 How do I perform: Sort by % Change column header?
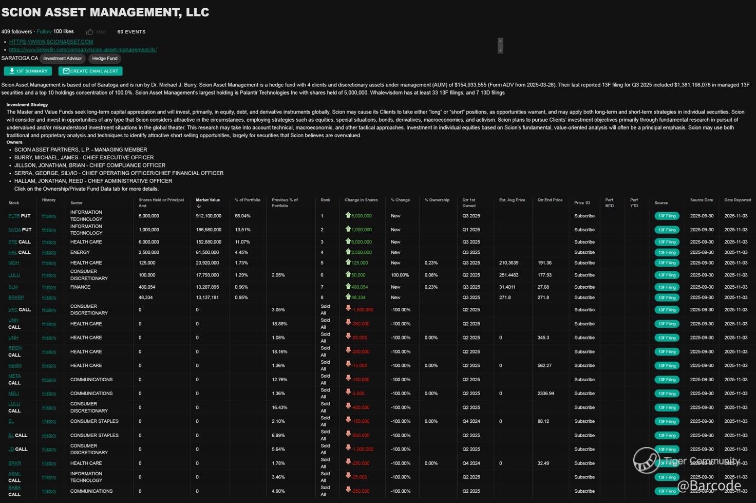point(400,200)
